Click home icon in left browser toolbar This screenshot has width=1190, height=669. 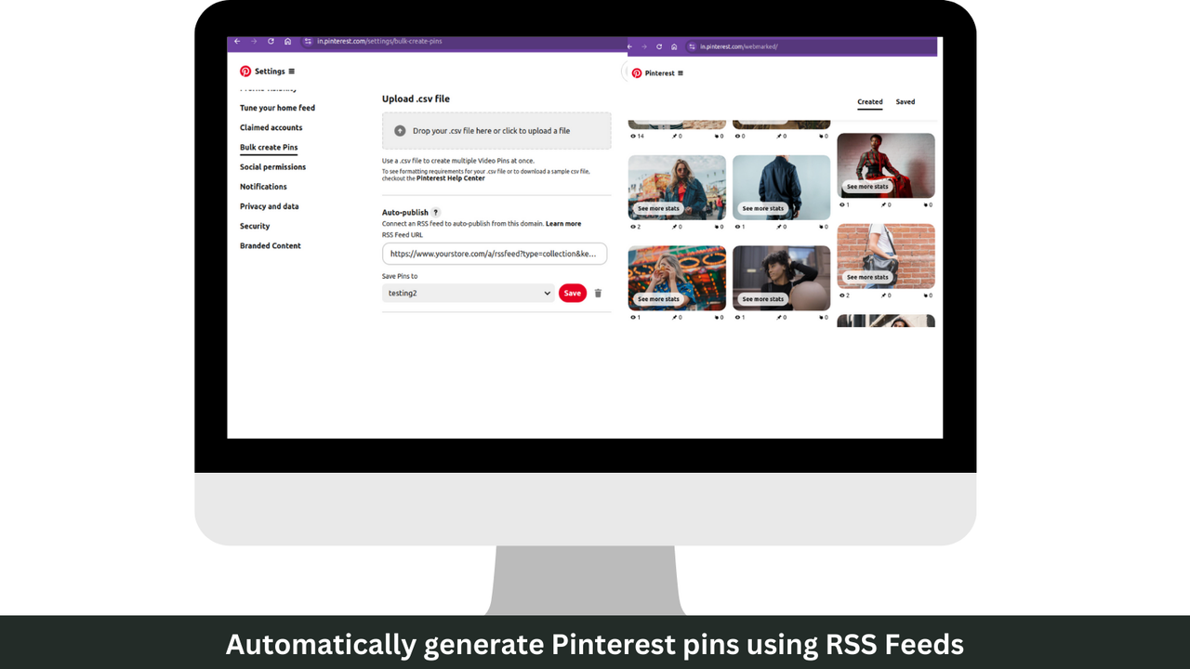tap(287, 41)
